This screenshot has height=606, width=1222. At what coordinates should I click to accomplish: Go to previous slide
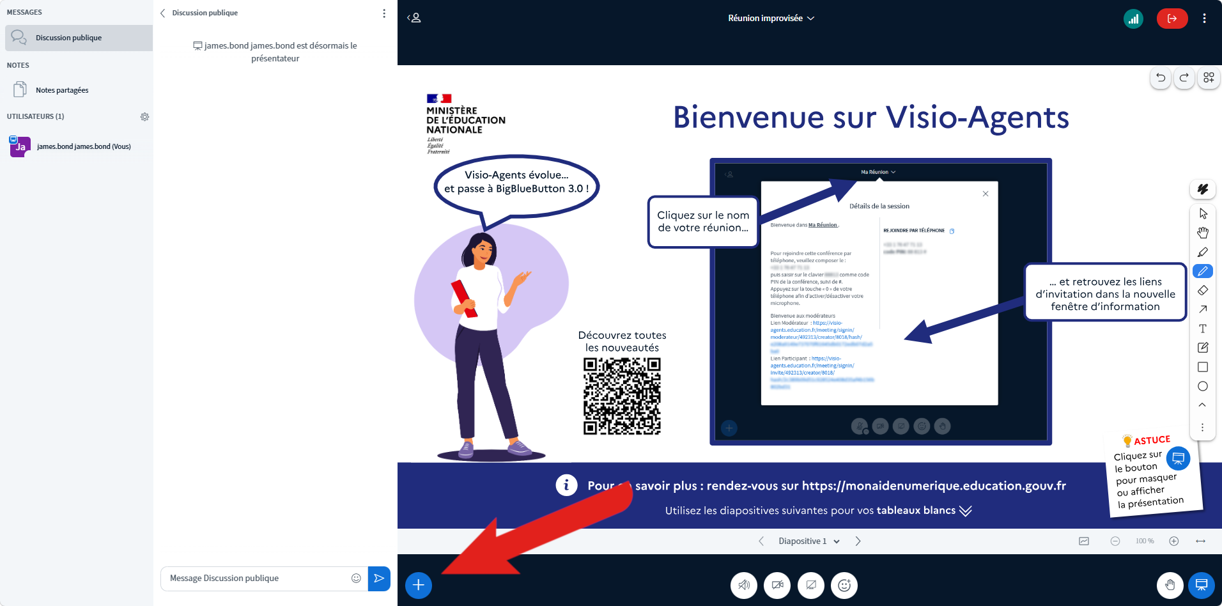point(761,541)
